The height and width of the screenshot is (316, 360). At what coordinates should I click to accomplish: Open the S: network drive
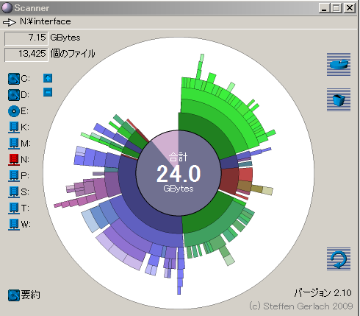coord(14,192)
